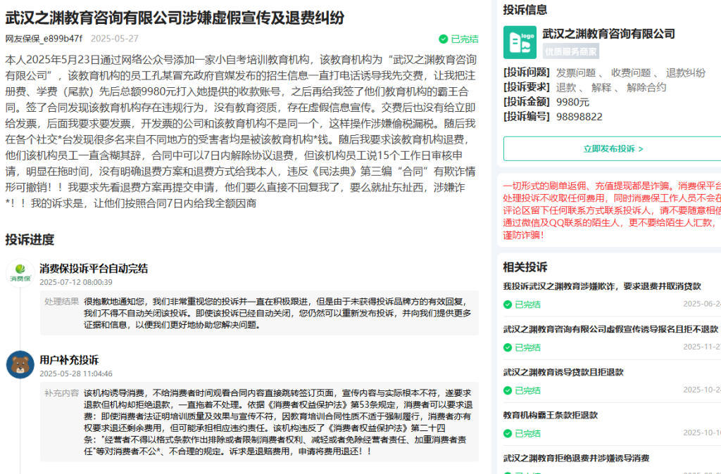Click check icon under 我投诉武汉之渊教育涉嫌欺诈 complaint

coord(508,305)
